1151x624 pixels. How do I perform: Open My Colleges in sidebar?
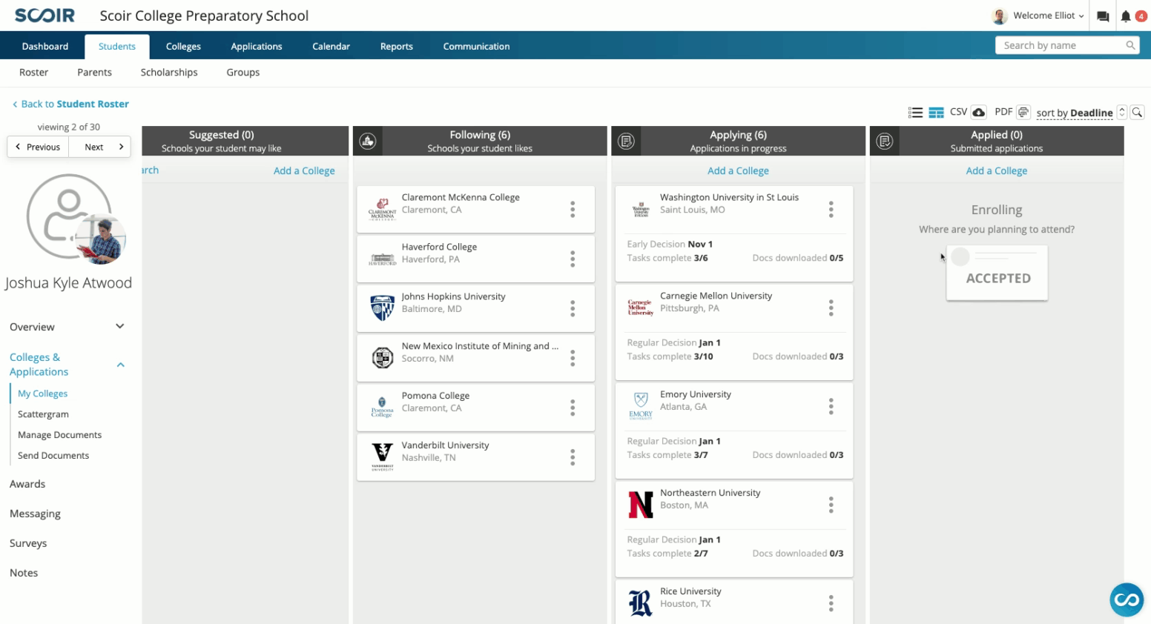[x=43, y=394]
